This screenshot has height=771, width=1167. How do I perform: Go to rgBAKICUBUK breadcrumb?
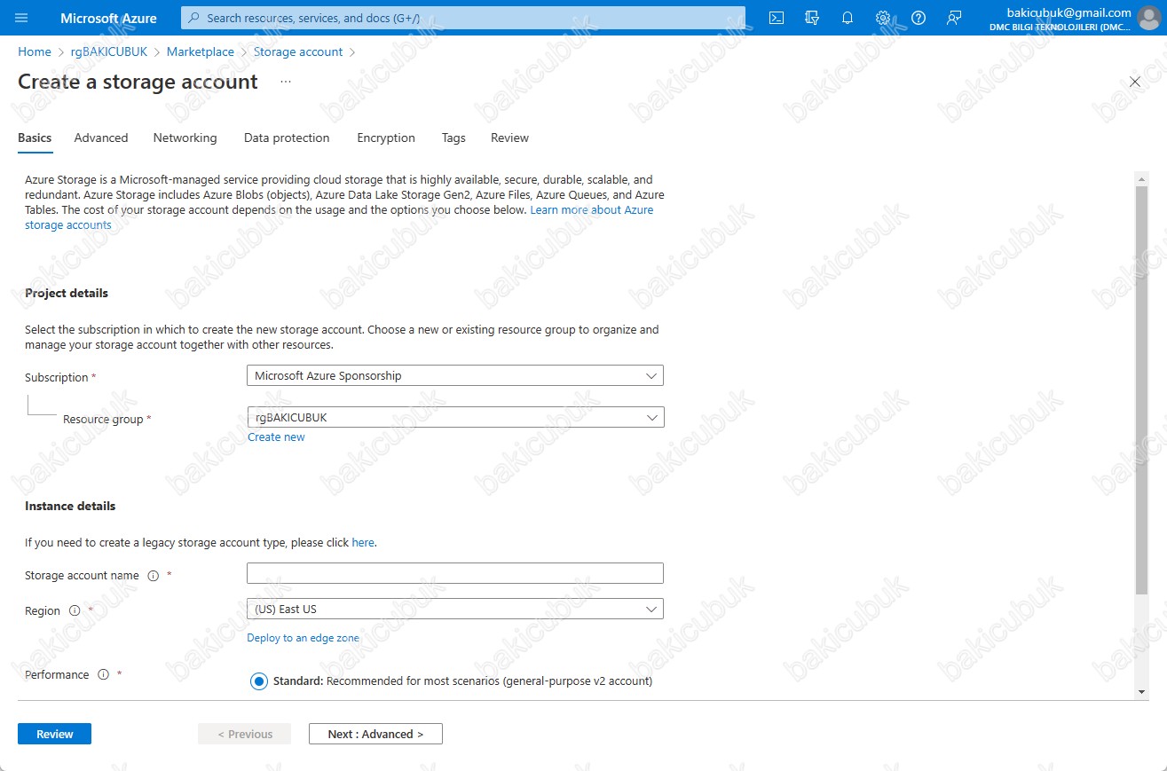click(x=109, y=51)
